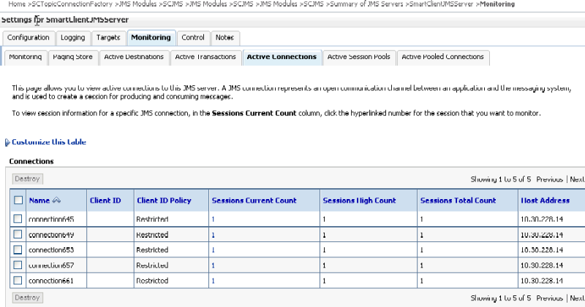The width and height of the screenshot is (585, 307).
Task: Toggle the checkbox for connection661
Action: pos(18,281)
